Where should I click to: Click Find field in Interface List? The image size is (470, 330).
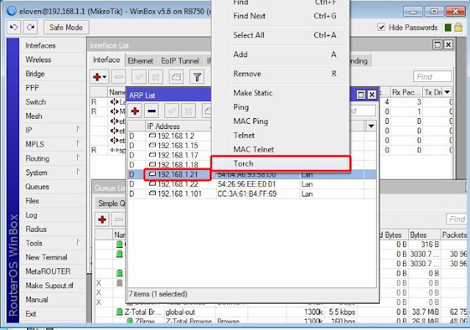(x=433, y=77)
